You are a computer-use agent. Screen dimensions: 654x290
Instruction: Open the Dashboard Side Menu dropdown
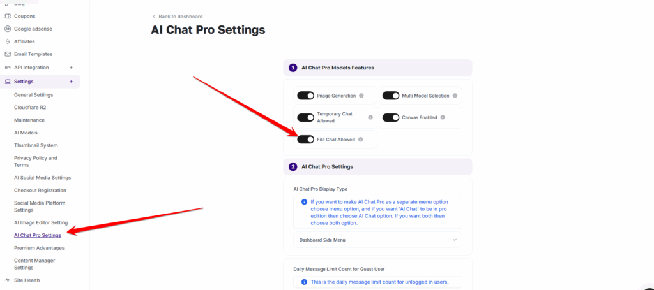click(377, 240)
